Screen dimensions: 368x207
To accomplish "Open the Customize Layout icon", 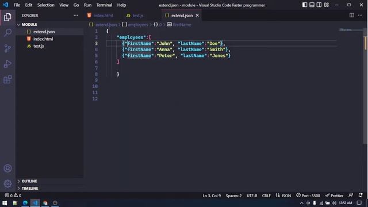I will 326,5.
